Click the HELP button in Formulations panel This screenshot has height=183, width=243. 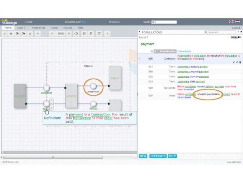172,156
